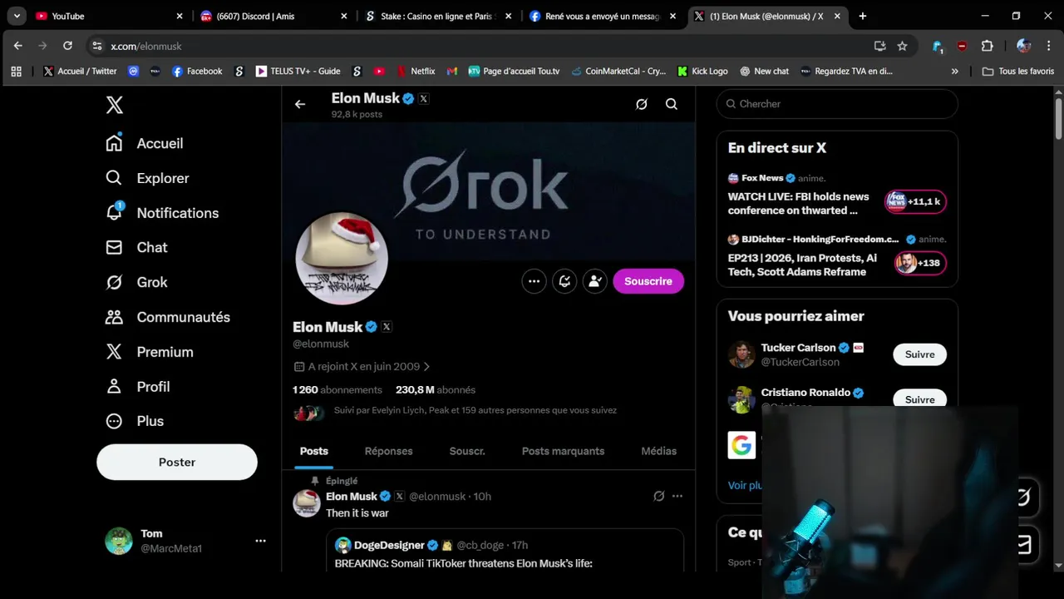Image resolution: width=1064 pixels, height=599 pixels.
Task: Click the X logo in sidebar
Action: [115, 105]
